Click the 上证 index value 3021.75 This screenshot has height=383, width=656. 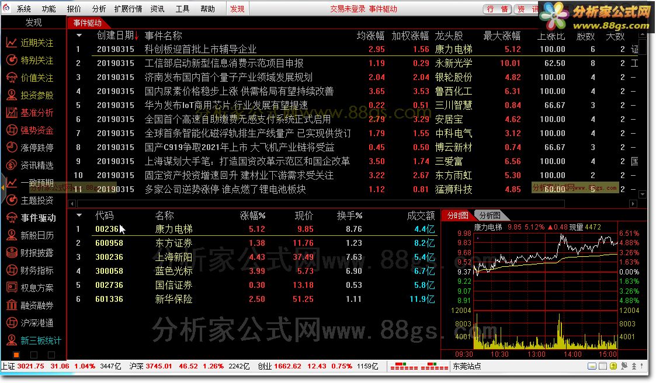(30, 366)
